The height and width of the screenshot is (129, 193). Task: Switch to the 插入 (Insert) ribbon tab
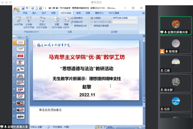click(x=35, y=13)
